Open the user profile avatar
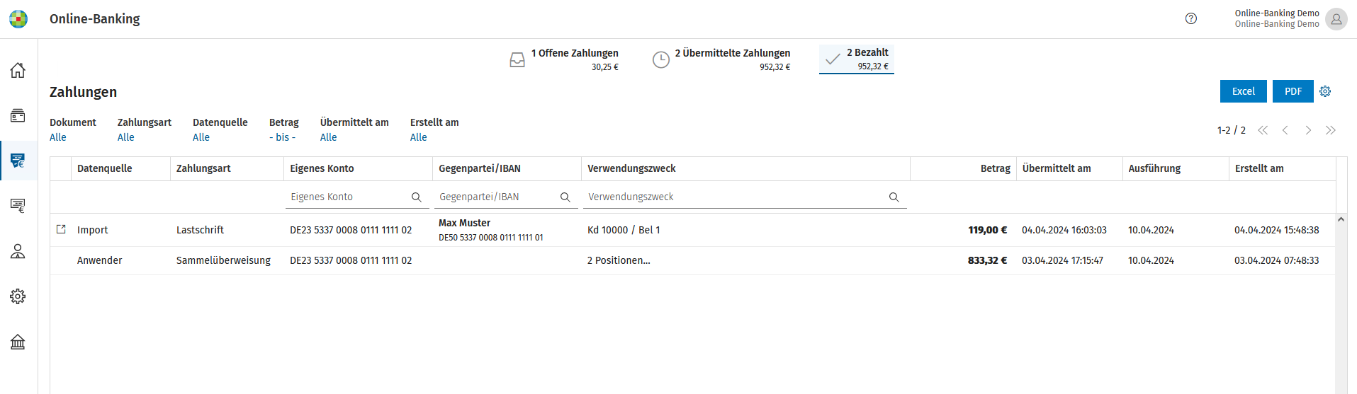 (x=1336, y=19)
